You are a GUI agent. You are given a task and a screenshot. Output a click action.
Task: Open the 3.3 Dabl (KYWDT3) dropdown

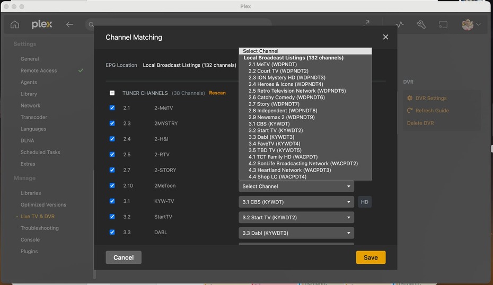pyautogui.click(x=296, y=233)
